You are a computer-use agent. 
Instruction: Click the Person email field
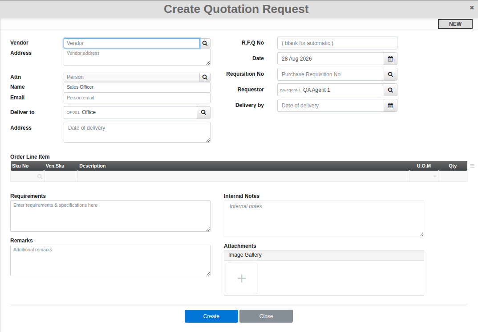[x=137, y=98]
